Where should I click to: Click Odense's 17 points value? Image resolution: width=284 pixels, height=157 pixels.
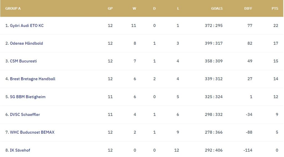coord(275,43)
